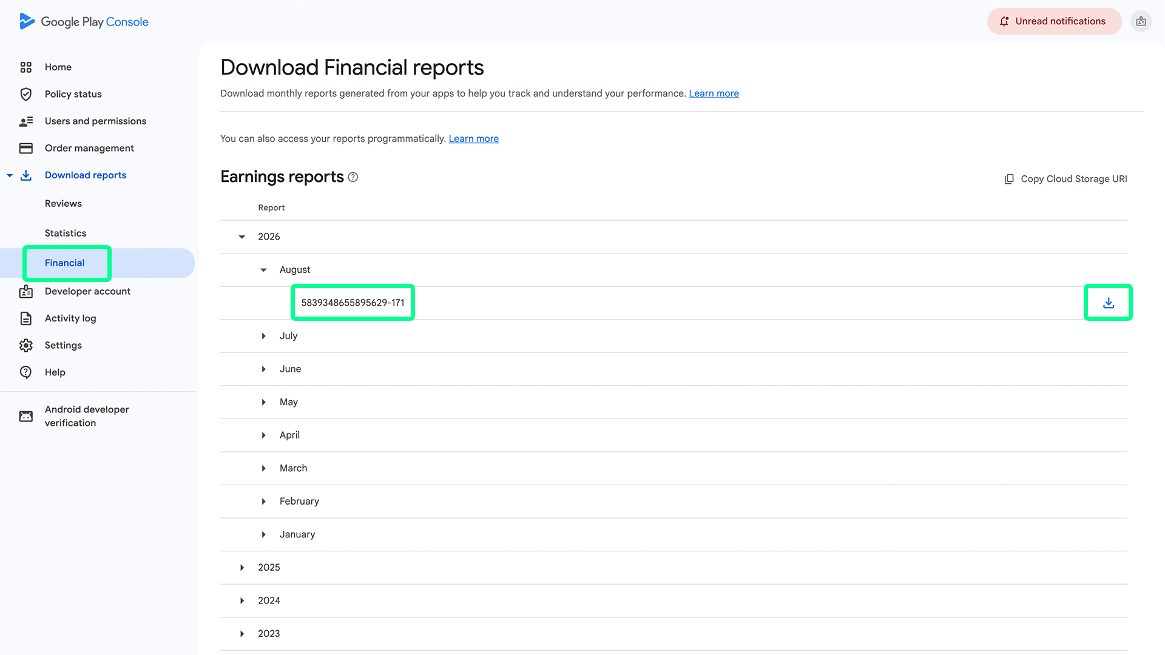Image resolution: width=1165 pixels, height=655 pixels.
Task: Expand the March month row
Action: point(263,468)
